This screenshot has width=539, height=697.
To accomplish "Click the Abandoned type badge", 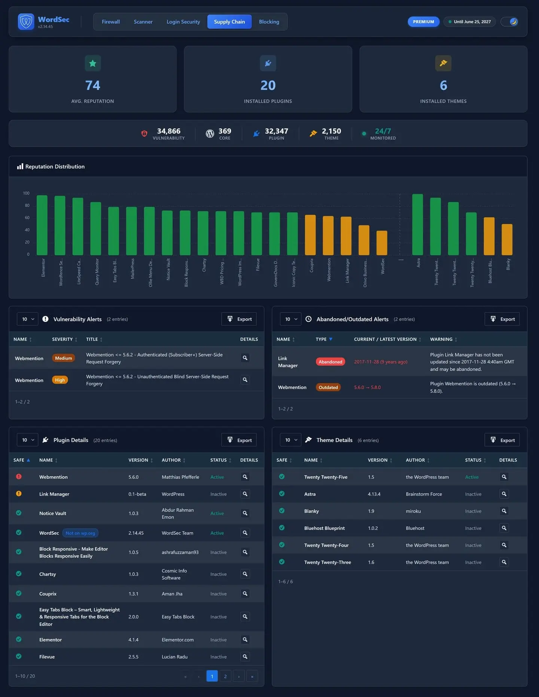I will [x=331, y=362].
